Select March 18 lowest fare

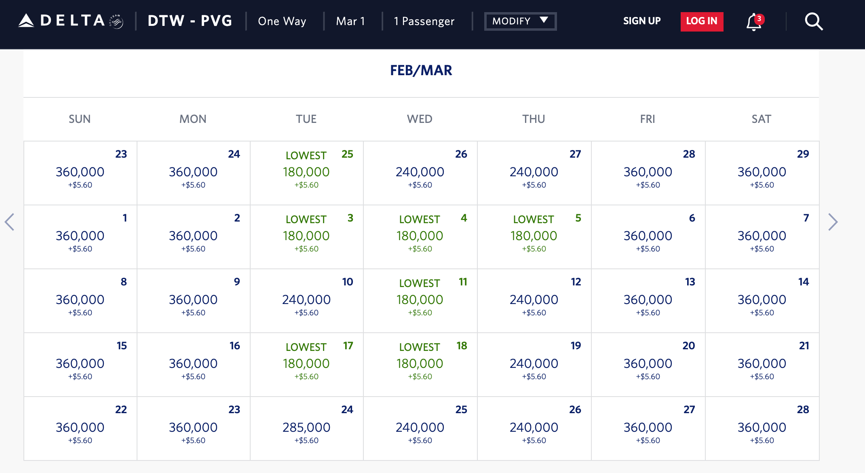[420, 364]
